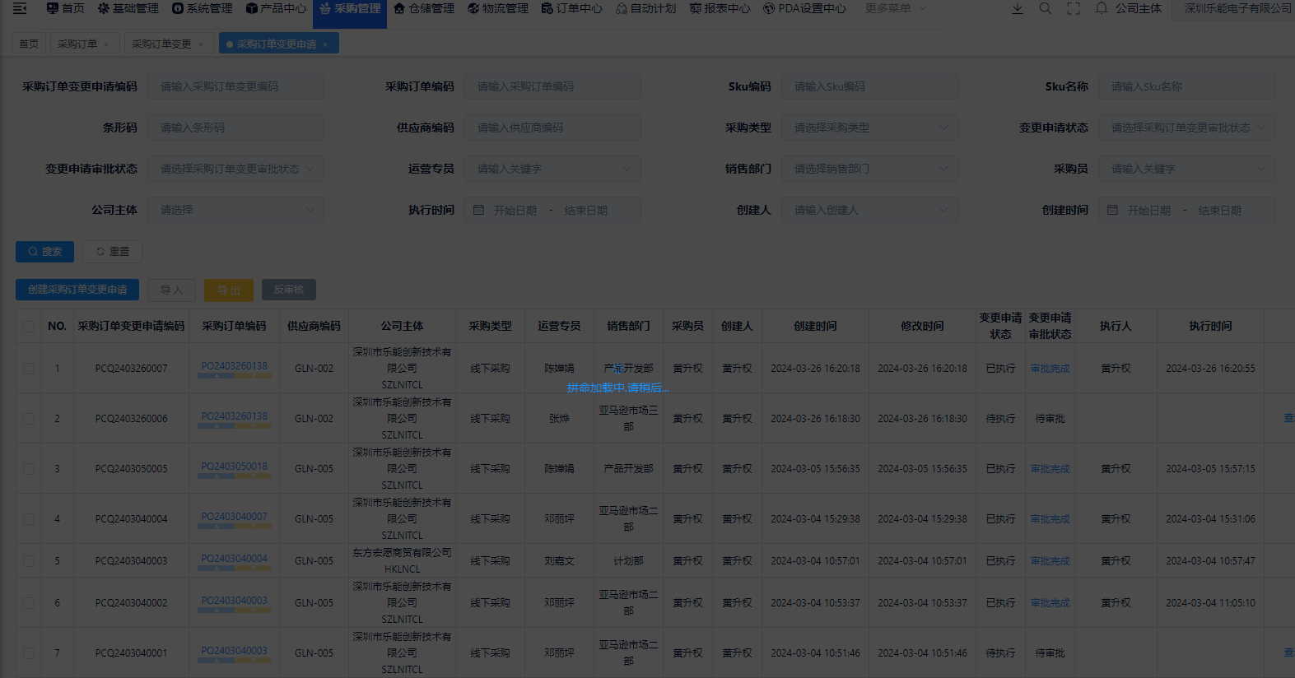Click the 导出 export button
1295x678 pixels.
pos(229,290)
